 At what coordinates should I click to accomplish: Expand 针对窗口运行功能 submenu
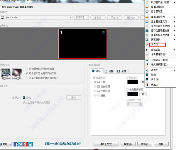175,2
